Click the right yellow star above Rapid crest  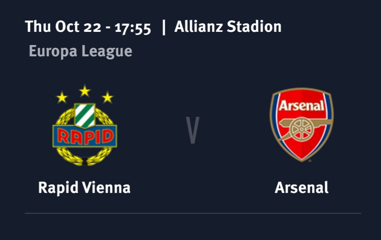click(108, 97)
